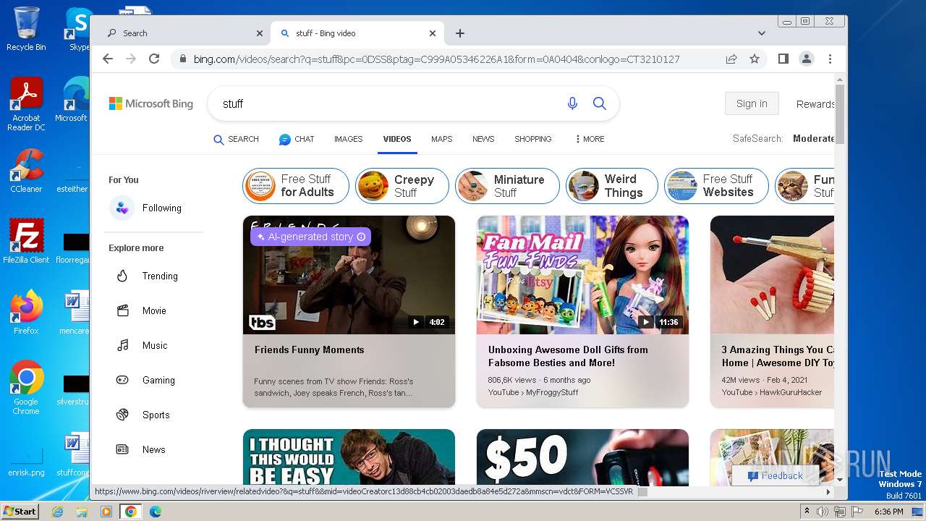Close the 'Search' browser tab
Viewport: 926px width, 521px height.
[x=260, y=33]
